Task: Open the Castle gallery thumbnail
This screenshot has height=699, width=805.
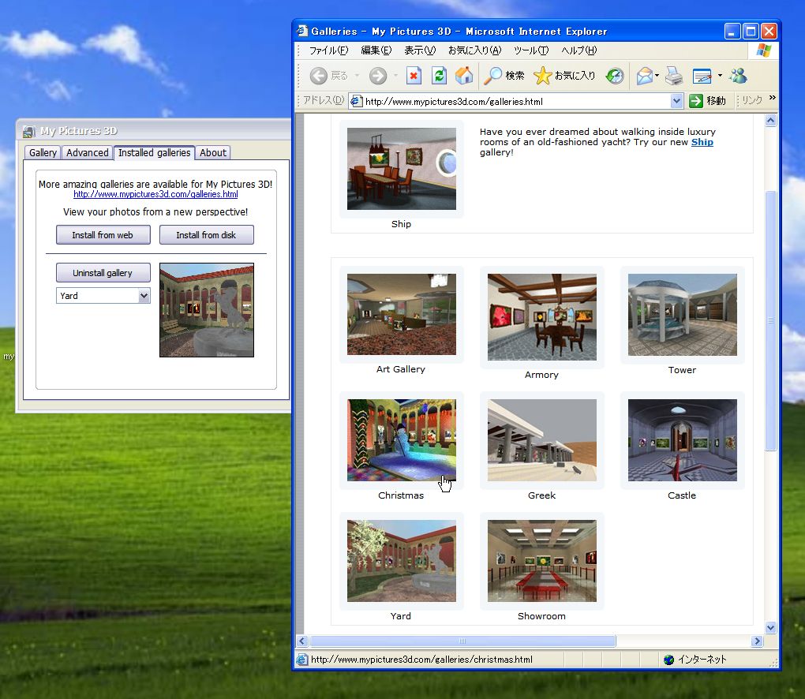Action: (x=683, y=440)
